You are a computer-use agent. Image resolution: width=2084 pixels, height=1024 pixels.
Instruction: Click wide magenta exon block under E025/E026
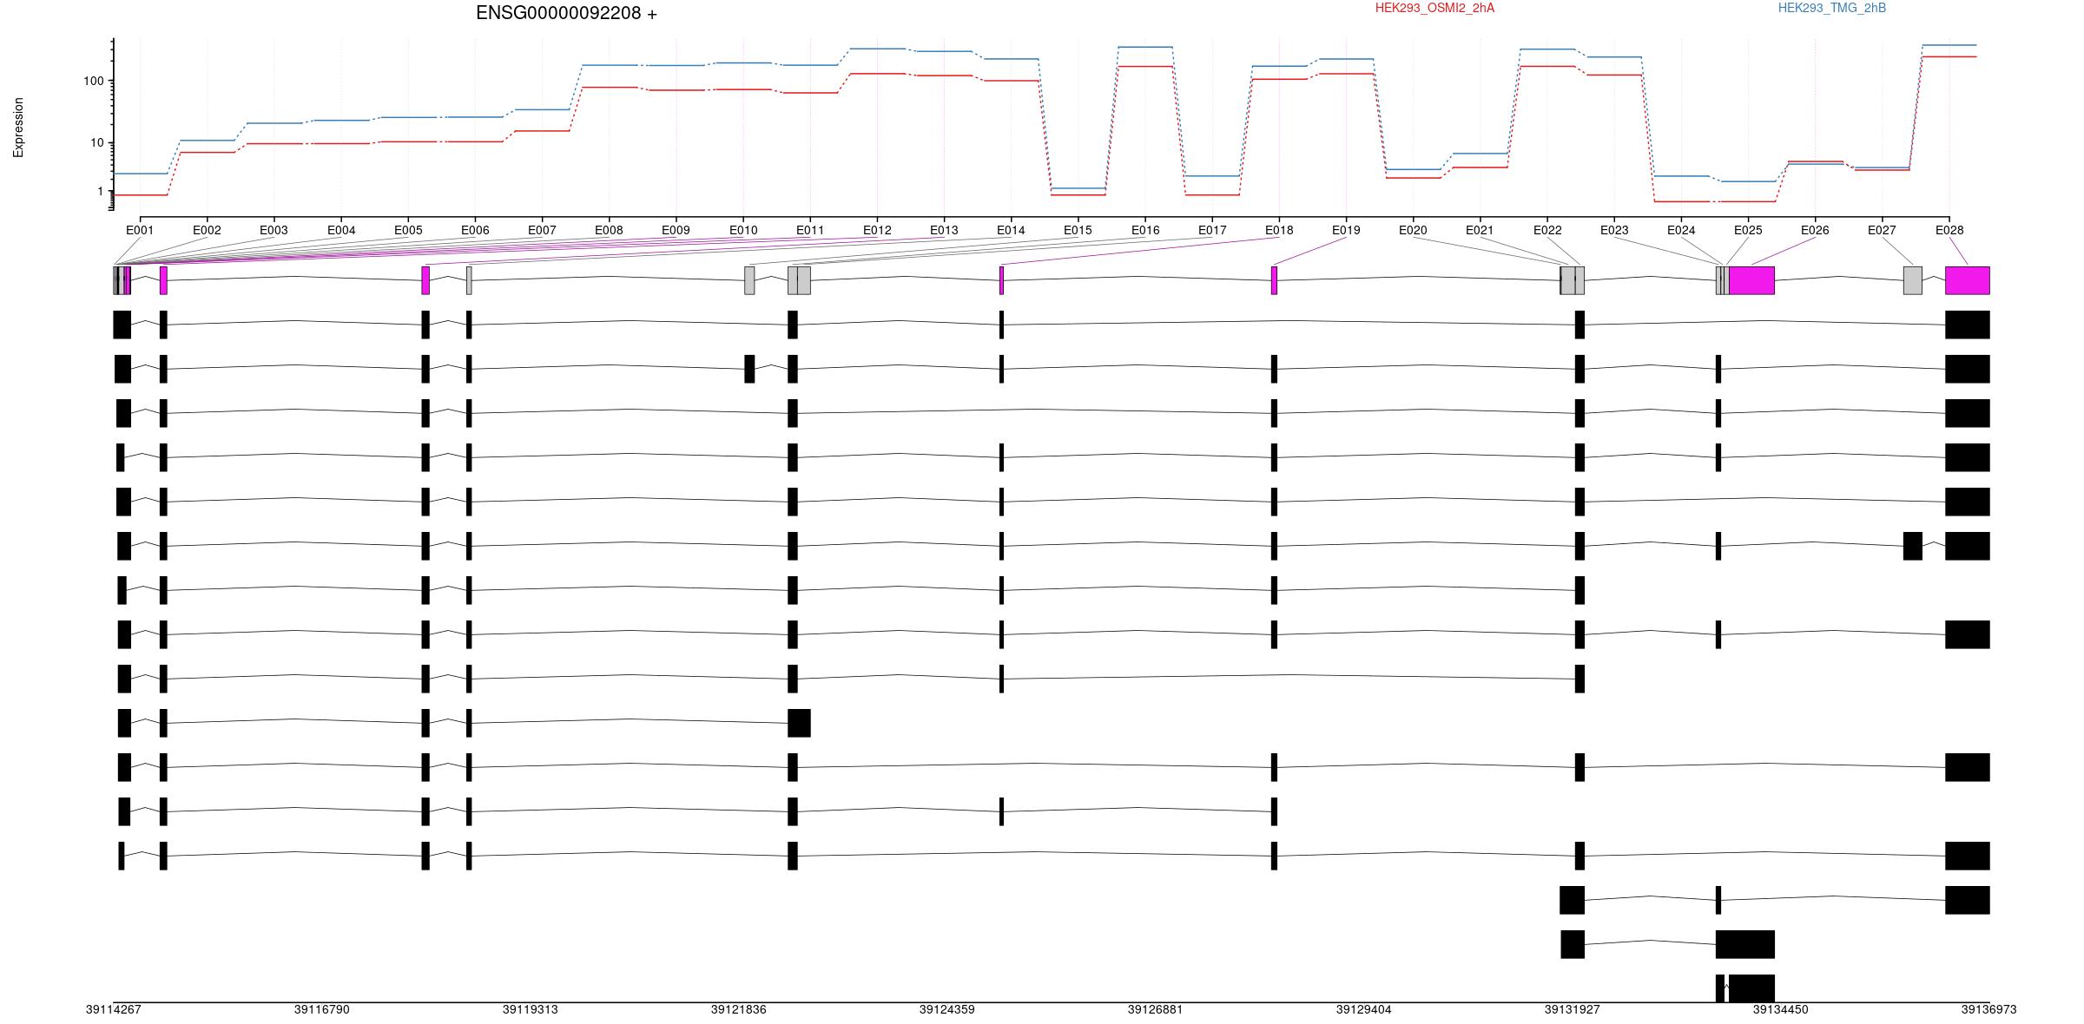pyautogui.click(x=1751, y=280)
